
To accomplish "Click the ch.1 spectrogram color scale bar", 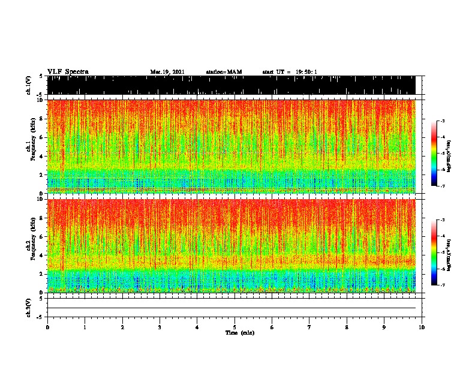I will (x=434, y=154).
